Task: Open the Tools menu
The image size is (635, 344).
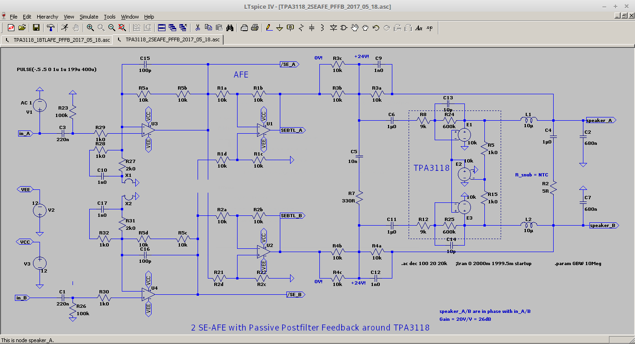Action: click(x=110, y=17)
